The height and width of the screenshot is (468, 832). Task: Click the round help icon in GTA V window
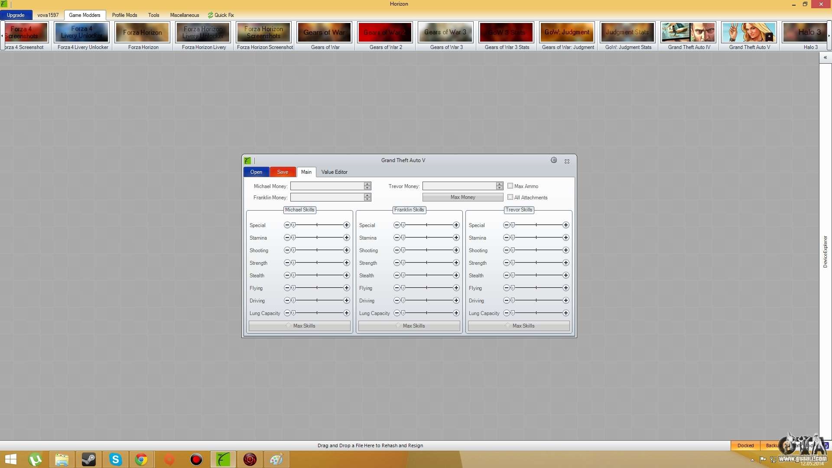[554, 160]
